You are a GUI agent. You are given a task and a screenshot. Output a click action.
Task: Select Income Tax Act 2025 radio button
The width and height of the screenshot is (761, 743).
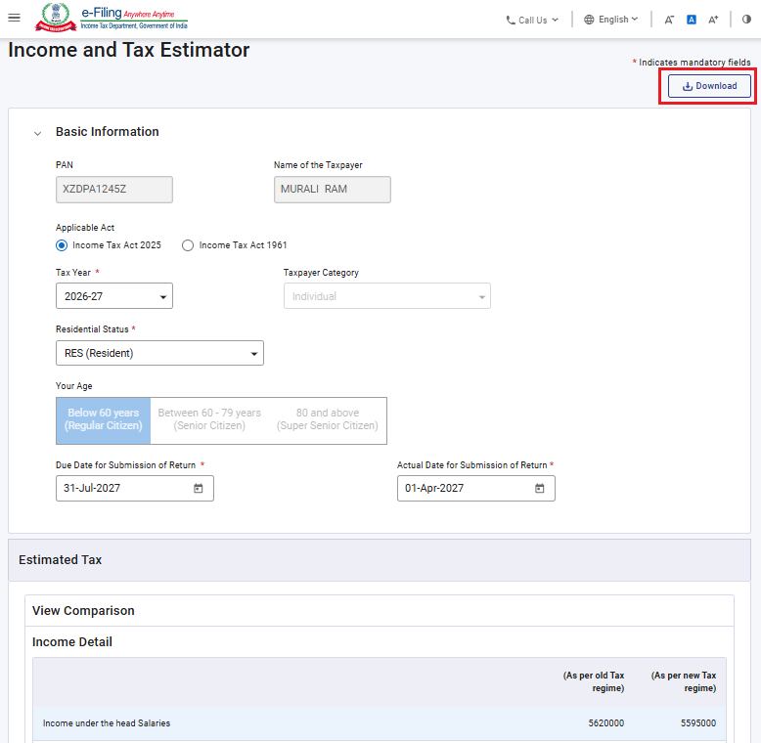62,245
